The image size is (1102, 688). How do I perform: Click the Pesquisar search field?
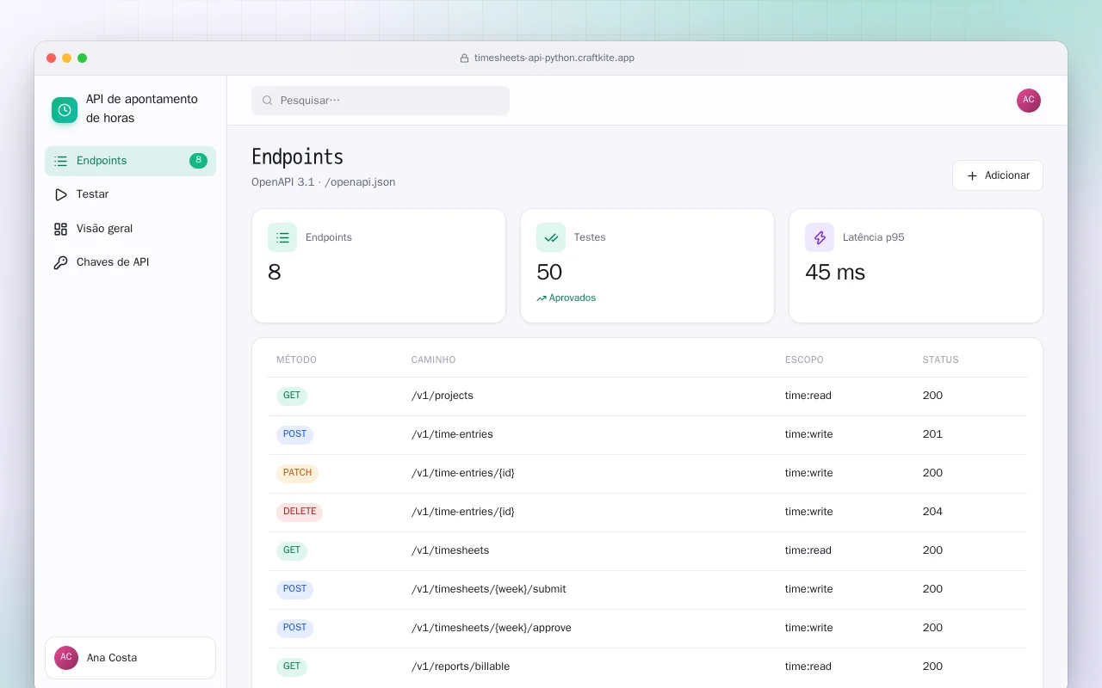click(x=381, y=101)
